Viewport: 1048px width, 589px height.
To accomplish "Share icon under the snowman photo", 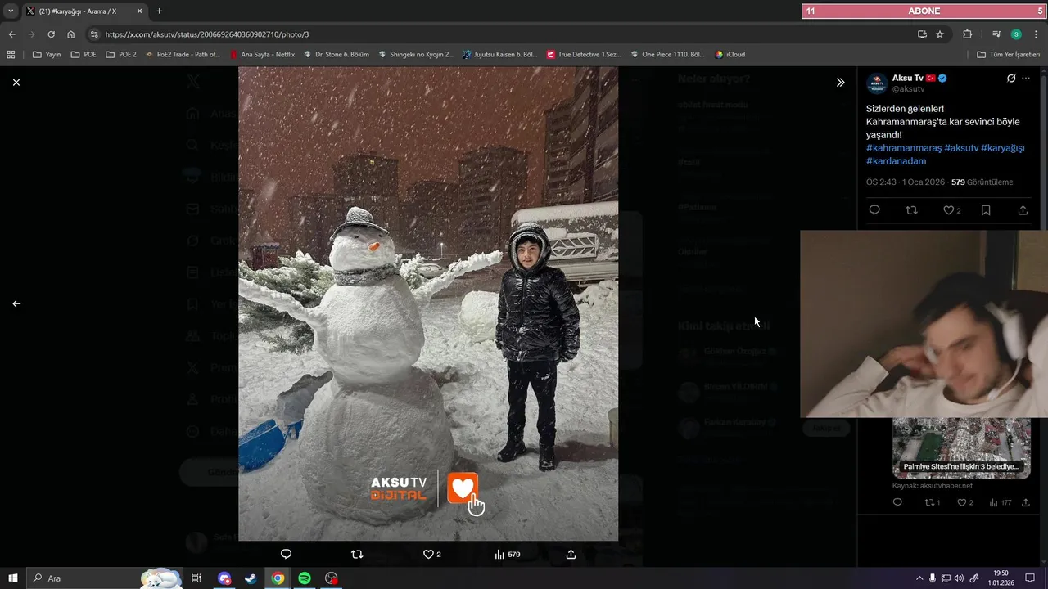I will tap(571, 554).
